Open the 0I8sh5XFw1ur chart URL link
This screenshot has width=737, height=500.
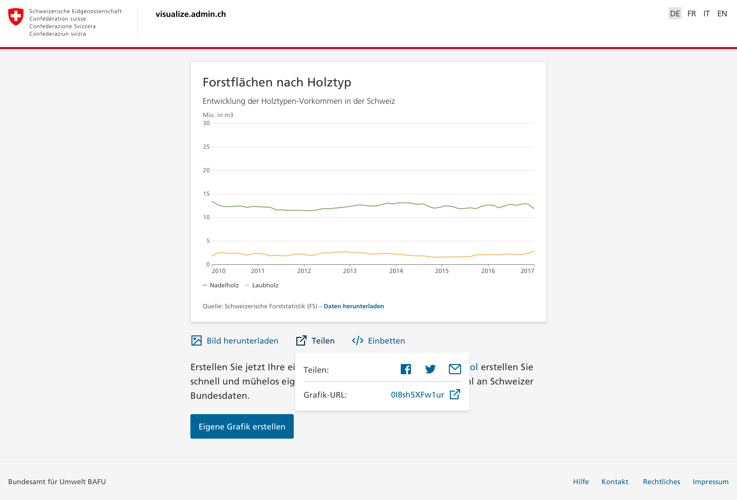point(417,395)
